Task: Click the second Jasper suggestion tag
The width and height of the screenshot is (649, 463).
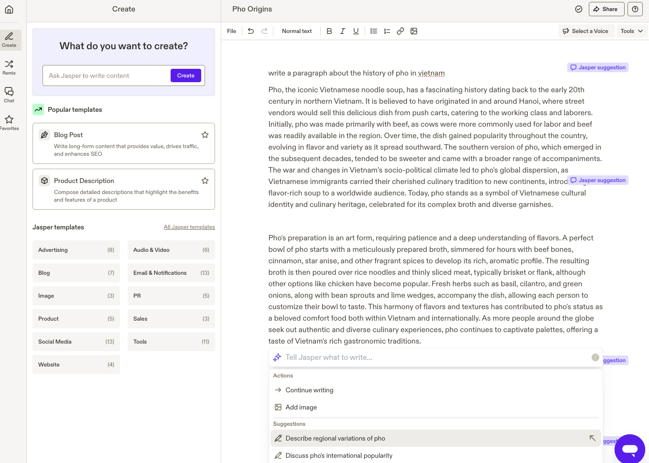Action: [x=598, y=180]
